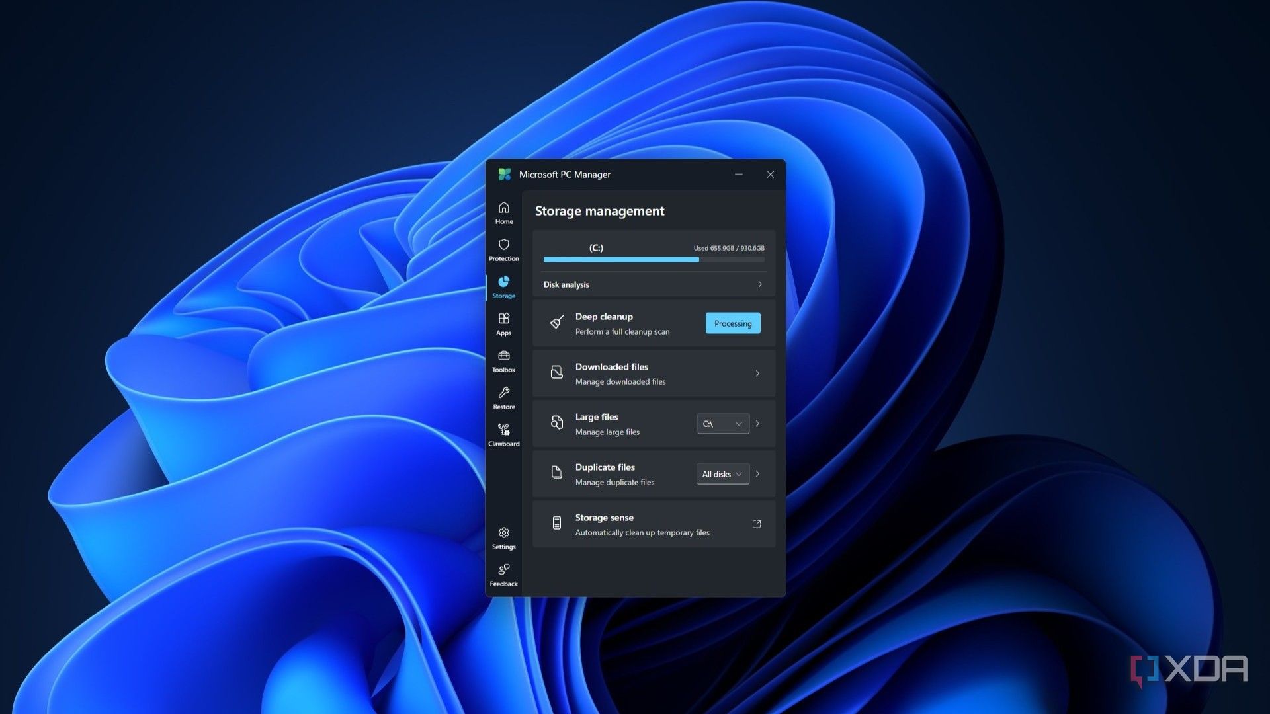
Task: Select the Storage pie icon
Action: [x=503, y=282]
